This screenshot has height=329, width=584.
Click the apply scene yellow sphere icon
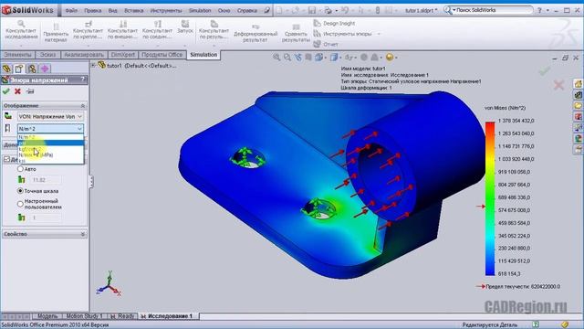[390, 57]
